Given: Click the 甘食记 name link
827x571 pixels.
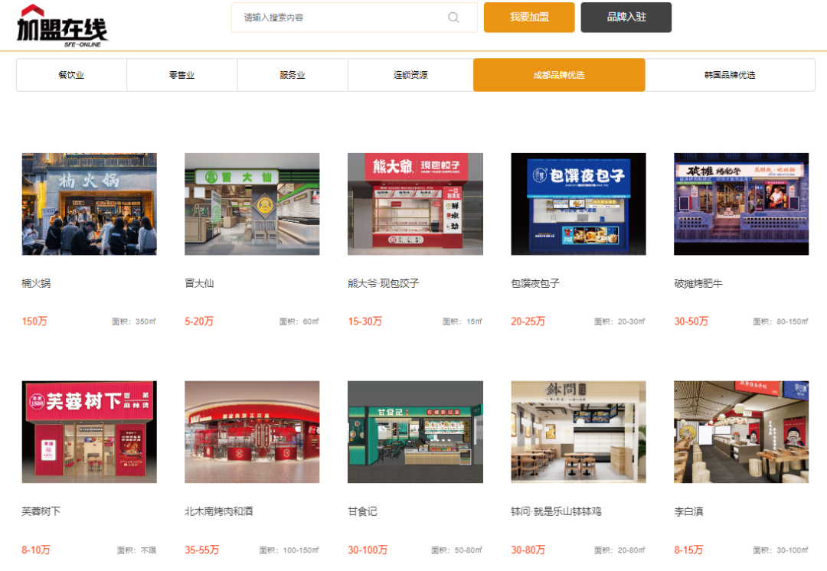Looking at the screenshot, I should [x=362, y=511].
